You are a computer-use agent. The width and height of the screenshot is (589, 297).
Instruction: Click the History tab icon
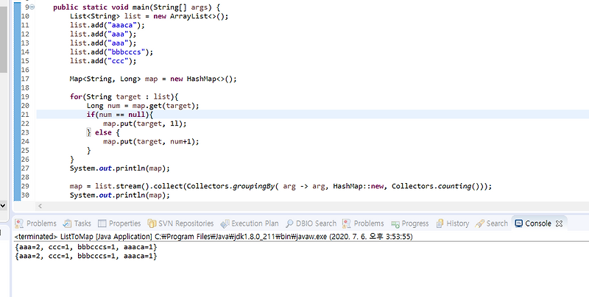(440, 224)
